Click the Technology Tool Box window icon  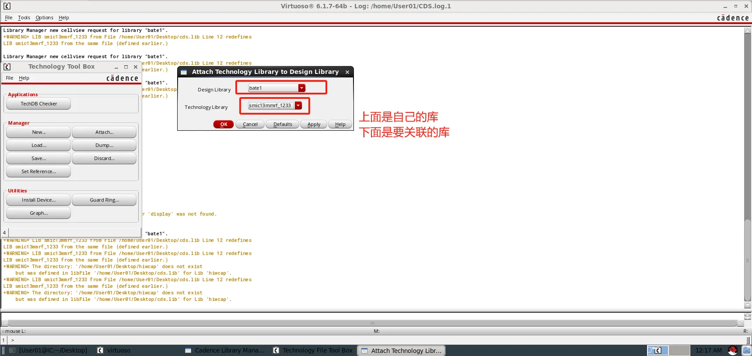pos(7,67)
